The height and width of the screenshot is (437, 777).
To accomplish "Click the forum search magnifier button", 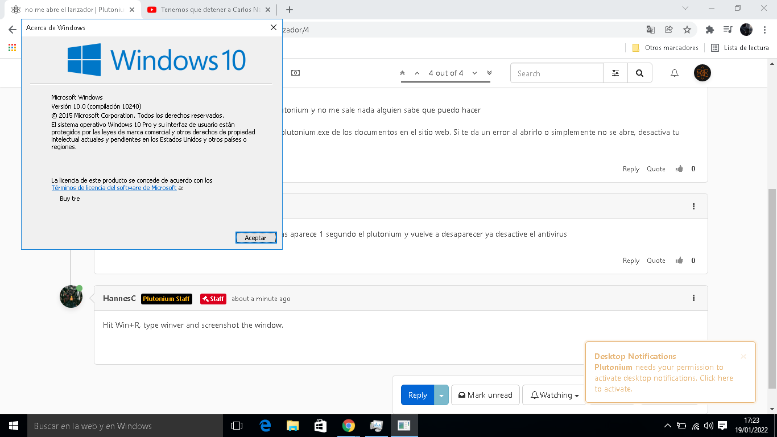I will coord(640,73).
